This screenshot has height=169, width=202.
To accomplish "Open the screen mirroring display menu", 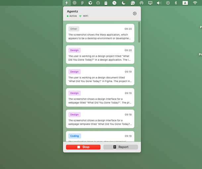I will (x=150, y=3).
